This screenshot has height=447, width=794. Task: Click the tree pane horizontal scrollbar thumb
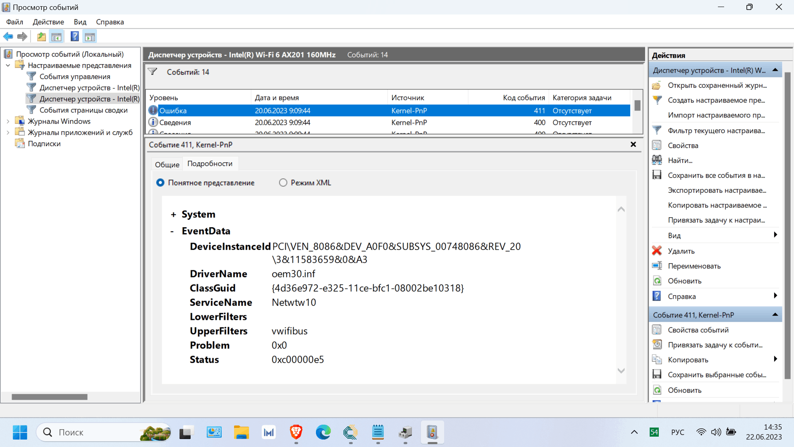coord(49,397)
